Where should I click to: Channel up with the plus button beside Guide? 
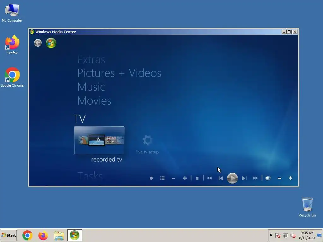185,178
